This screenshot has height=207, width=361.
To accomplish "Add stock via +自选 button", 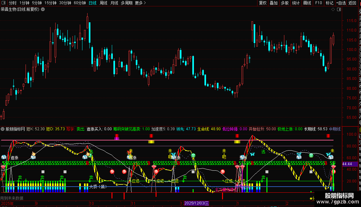I will [341, 3].
